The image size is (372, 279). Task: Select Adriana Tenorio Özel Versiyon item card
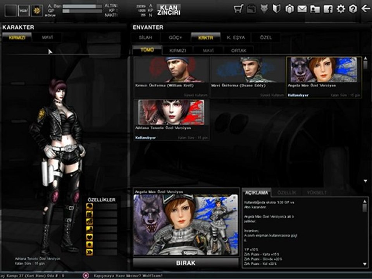171,120
